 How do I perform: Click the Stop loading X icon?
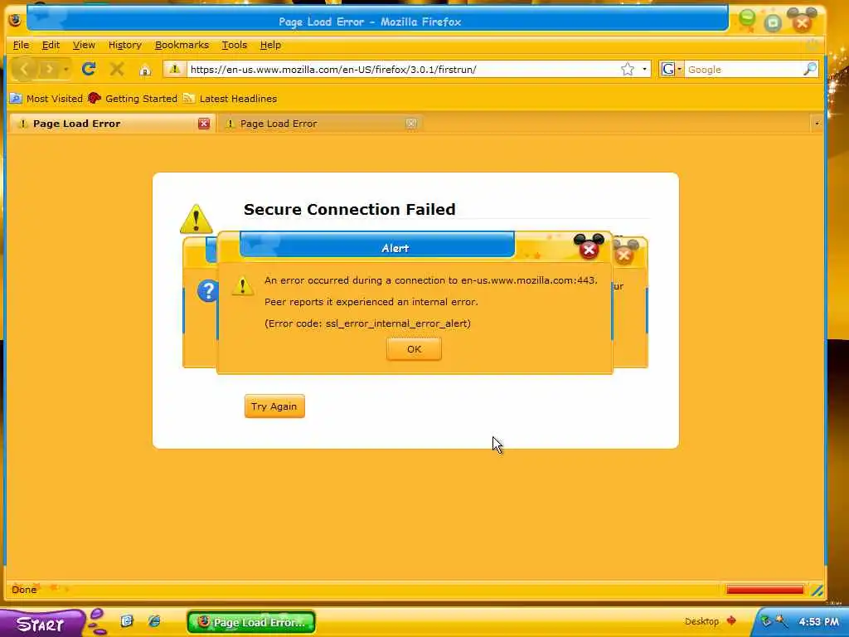116,69
